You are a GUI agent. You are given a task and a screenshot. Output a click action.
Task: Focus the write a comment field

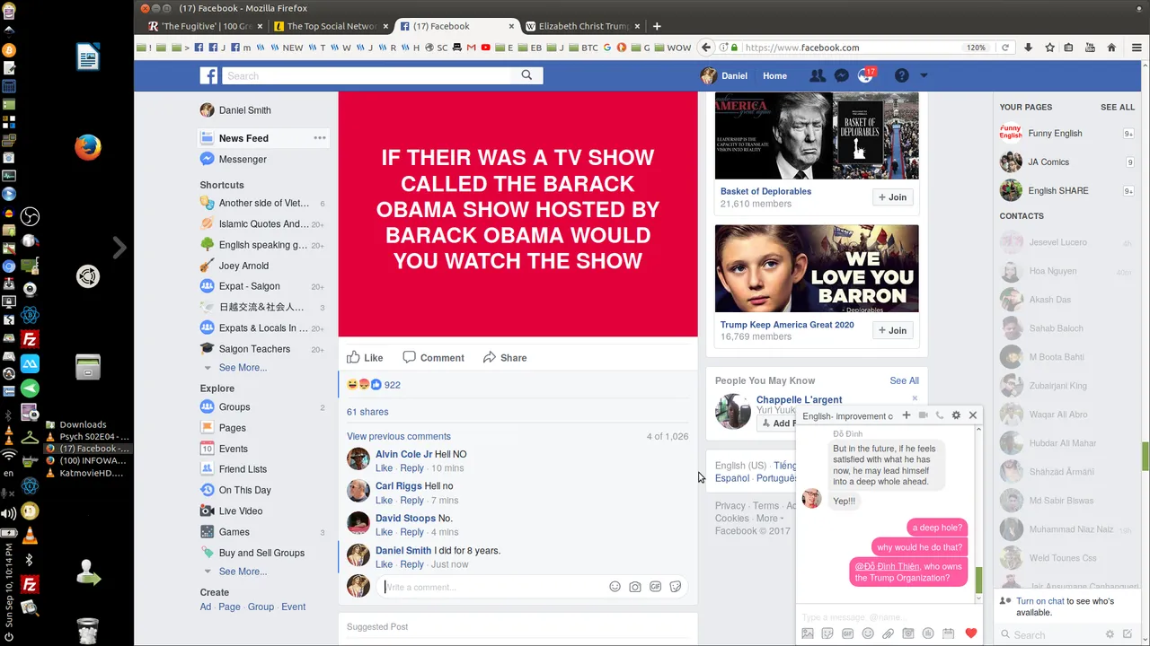492,587
